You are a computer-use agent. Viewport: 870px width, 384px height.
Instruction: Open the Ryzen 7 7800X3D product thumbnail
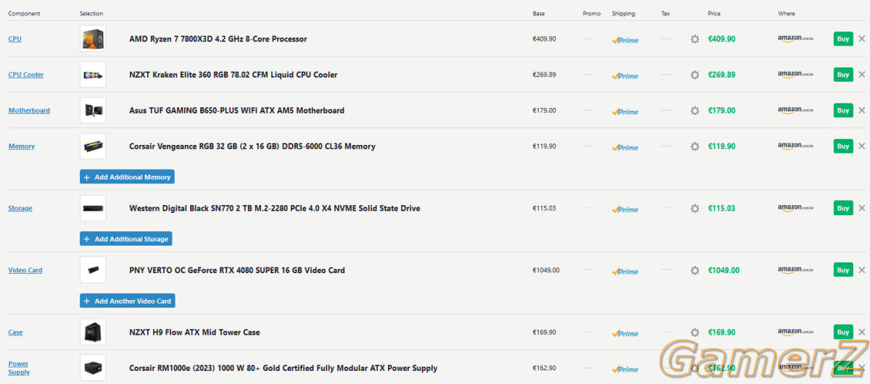pyautogui.click(x=93, y=39)
